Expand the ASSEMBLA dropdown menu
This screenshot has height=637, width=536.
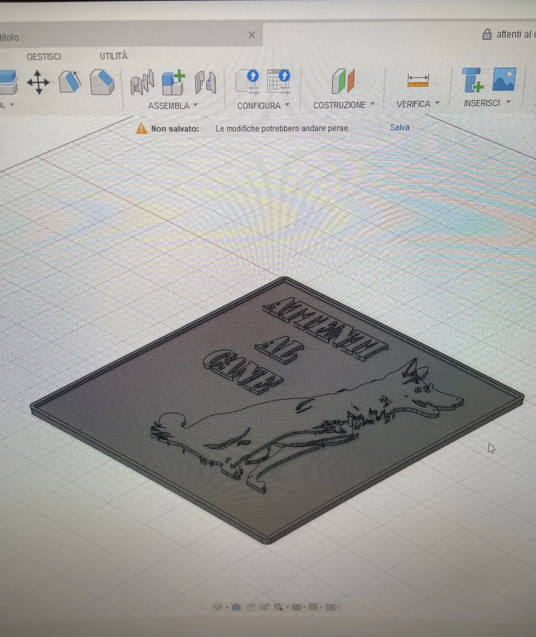(x=173, y=106)
